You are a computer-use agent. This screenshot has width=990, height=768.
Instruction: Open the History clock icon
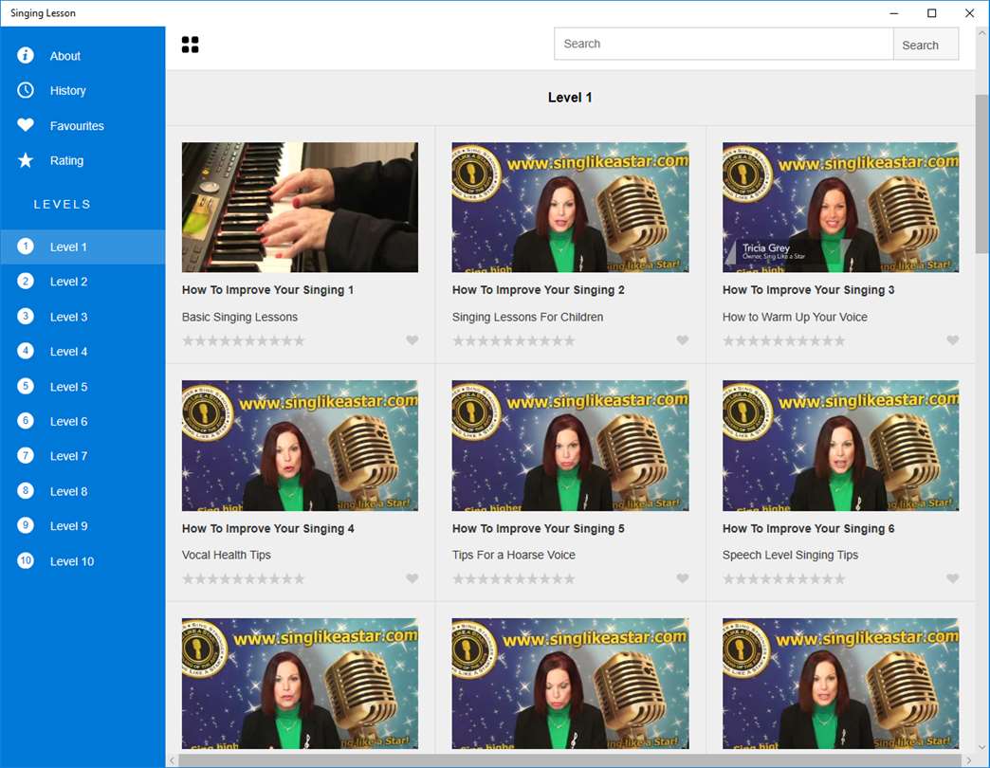26,90
